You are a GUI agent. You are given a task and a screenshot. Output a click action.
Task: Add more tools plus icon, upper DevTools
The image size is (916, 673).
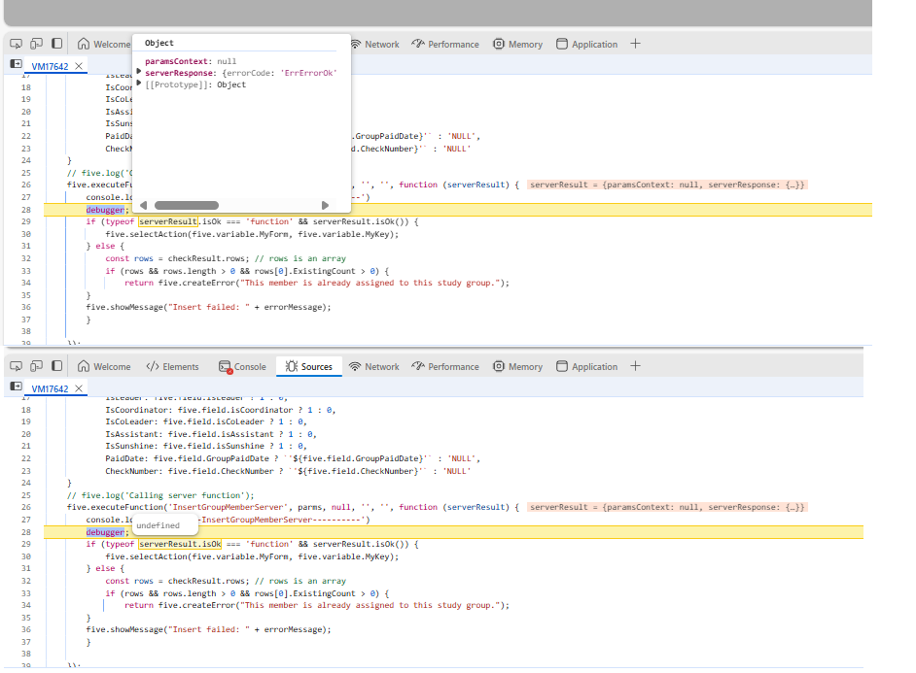(635, 44)
